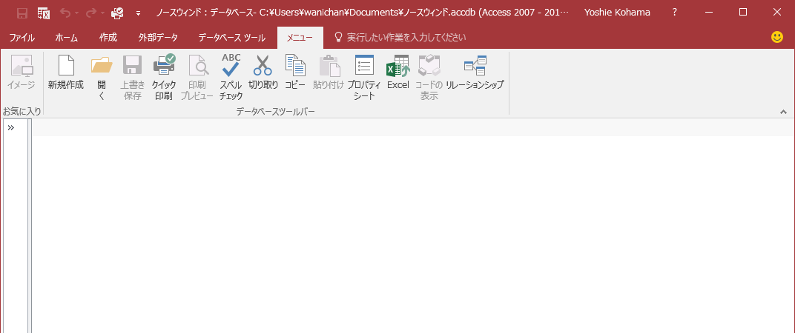Select the メニュー tab
795x333 pixels.
point(300,38)
